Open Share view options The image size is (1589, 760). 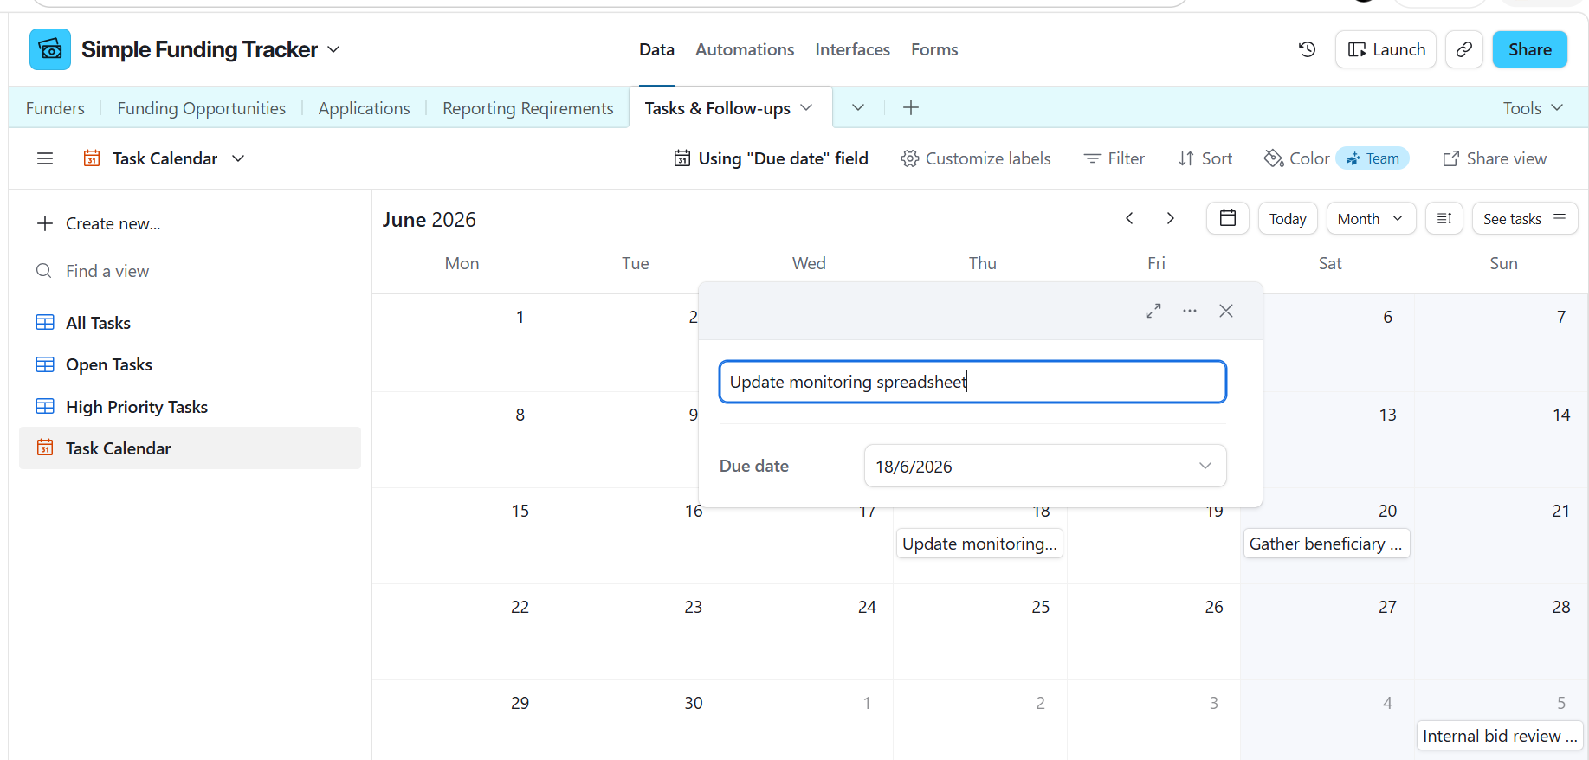pyautogui.click(x=1495, y=158)
